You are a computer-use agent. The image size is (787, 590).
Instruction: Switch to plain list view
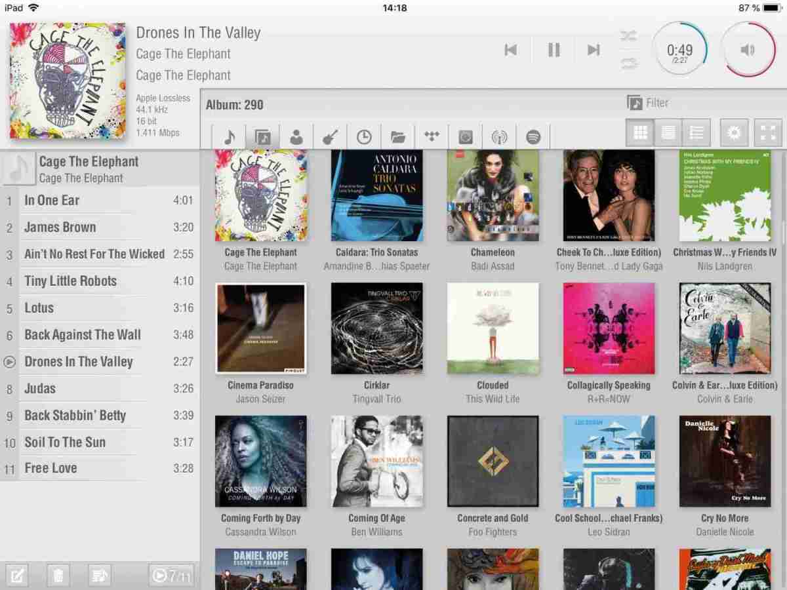tap(668, 133)
